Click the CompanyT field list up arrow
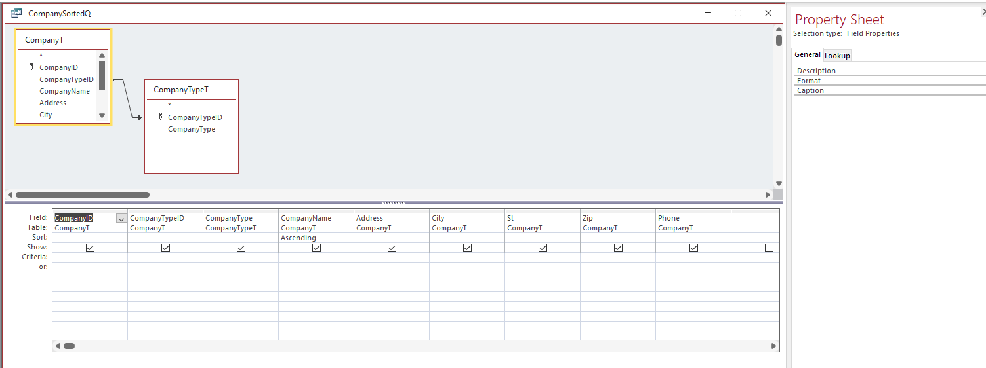986x368 pixels. coord(102,56)
